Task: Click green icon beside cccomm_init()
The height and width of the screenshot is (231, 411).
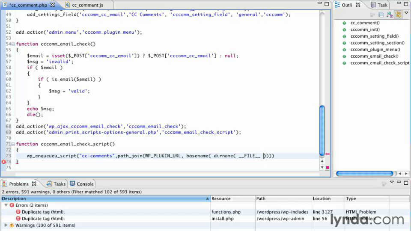Action: tap(344, 30)
